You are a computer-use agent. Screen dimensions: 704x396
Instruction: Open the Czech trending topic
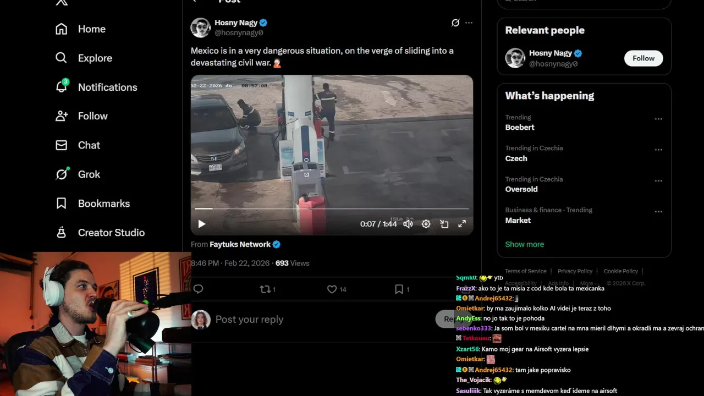516,158
